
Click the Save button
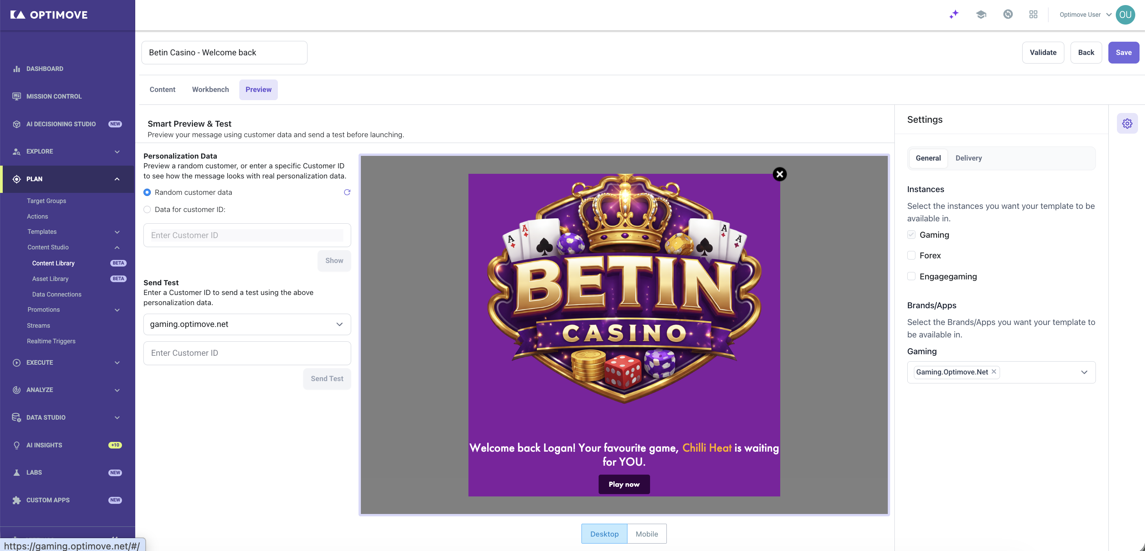tap(1123, 53)
